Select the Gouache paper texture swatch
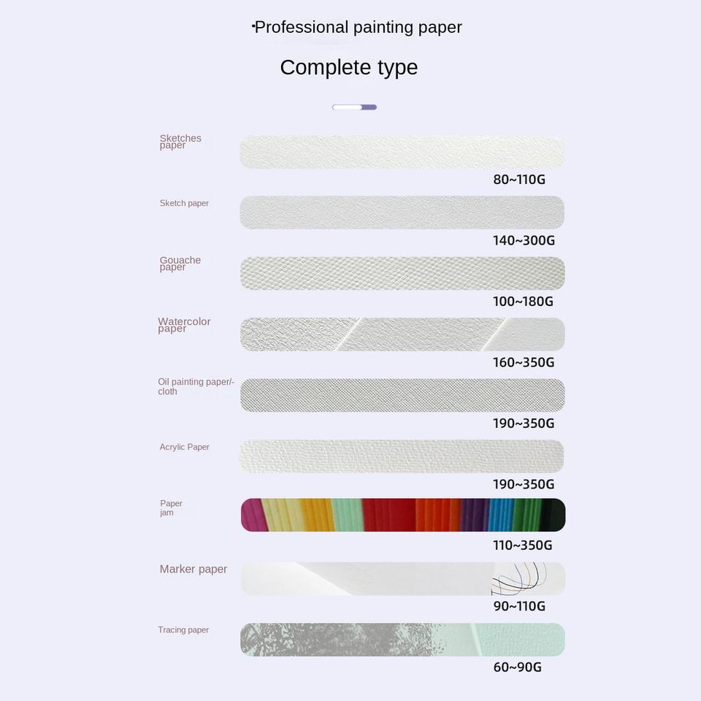Image resolution: width=701 pixels, height=701 pixels. coord(402,273)
